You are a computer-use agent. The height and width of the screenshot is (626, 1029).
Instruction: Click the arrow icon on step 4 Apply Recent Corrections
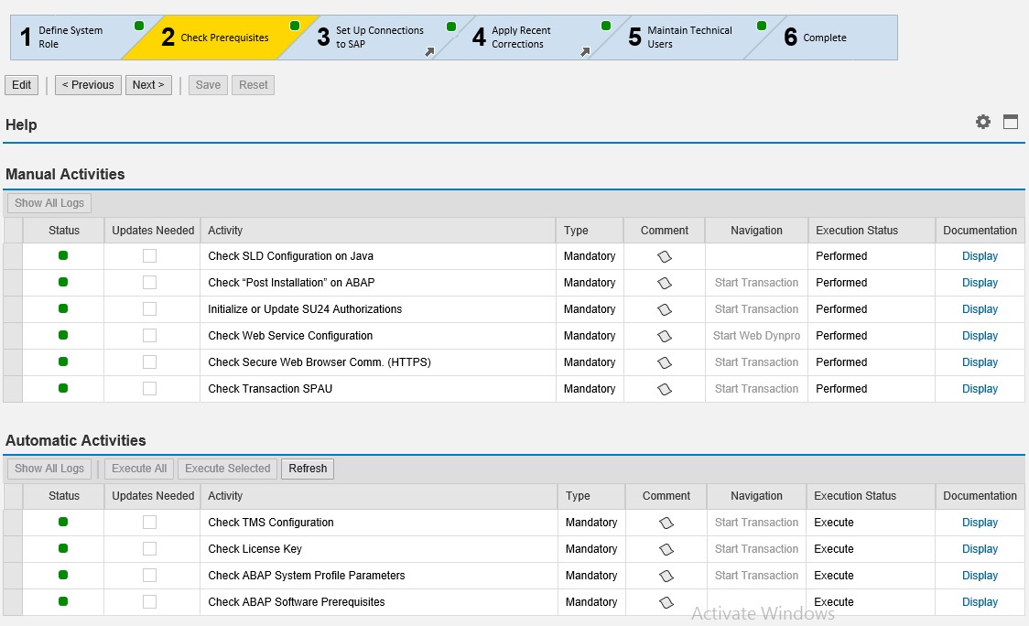(x=585, y=52)
